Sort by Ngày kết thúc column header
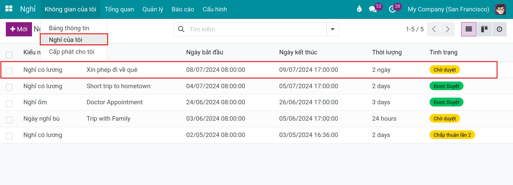513x185 pixels. pos(298,52)
